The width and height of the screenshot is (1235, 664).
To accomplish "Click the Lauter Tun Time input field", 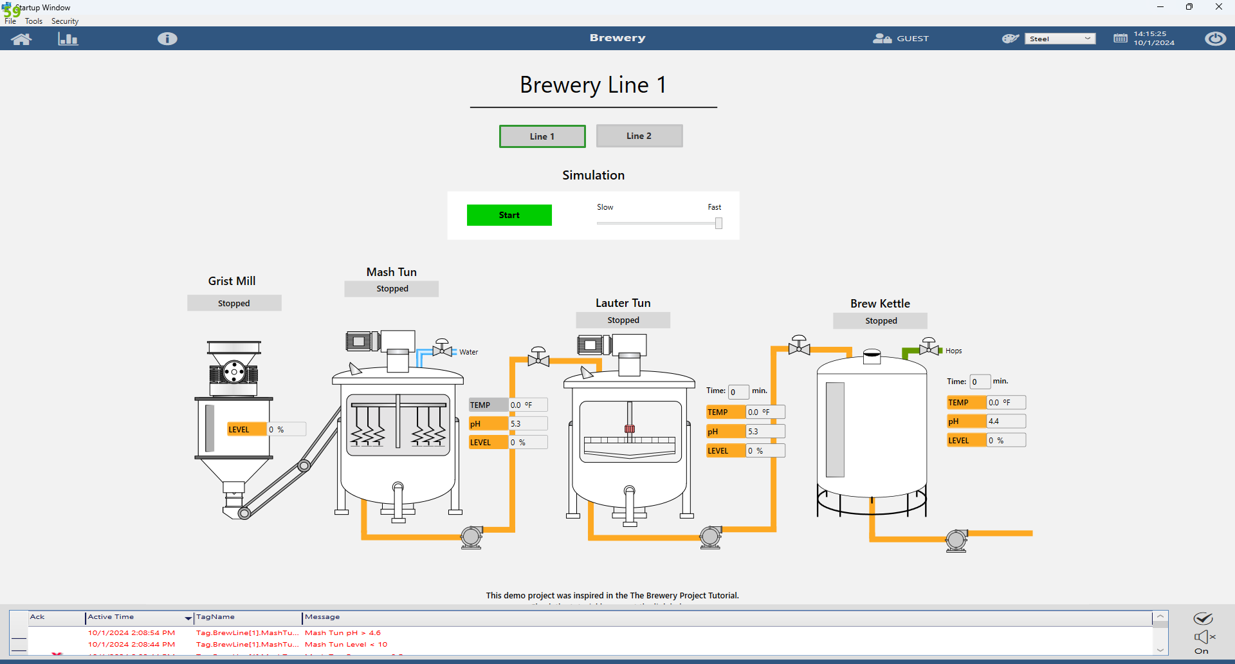I will (x=738, y=392).
